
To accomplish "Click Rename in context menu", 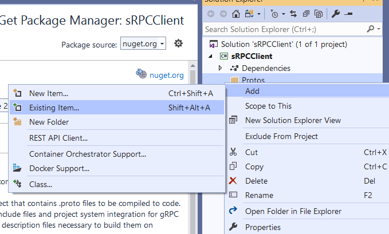I will [x=308, y=195].
